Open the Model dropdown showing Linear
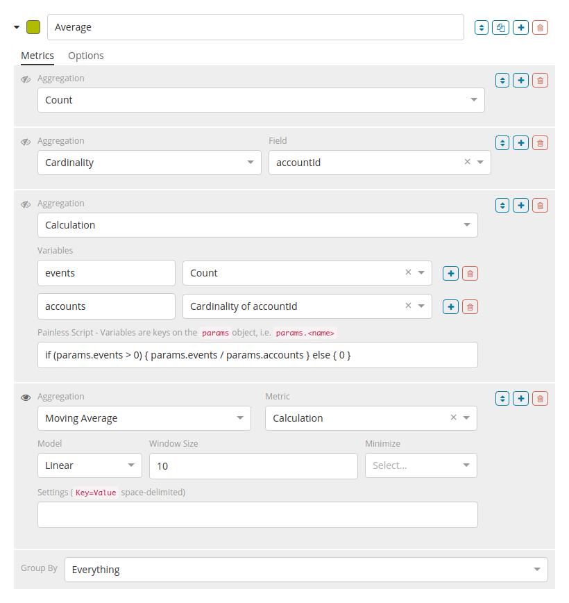Image resolution: width=569 pixels, height=603 pixels. pyautogui.click(x=90, y=465)
